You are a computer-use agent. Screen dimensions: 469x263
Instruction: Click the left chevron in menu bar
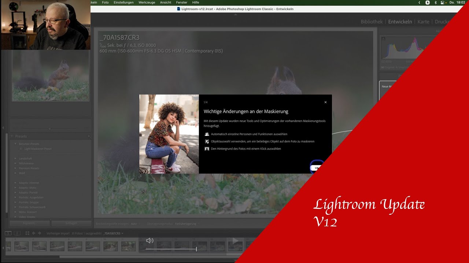pyautogui.click(x=420, y=2)
